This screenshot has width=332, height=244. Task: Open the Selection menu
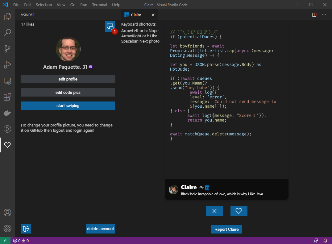coord(44,5)
